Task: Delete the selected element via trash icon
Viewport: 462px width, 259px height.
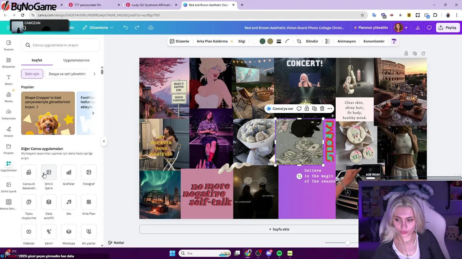Action: tap(322, 109)
